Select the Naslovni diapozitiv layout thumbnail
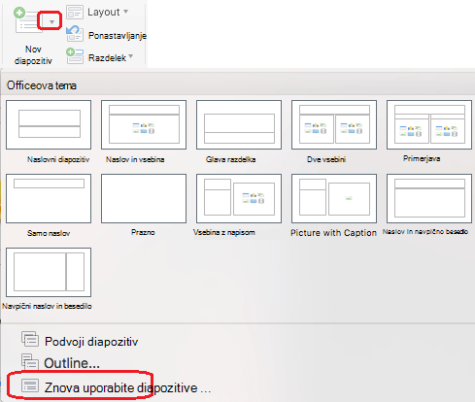The height and width of the screenshot is (402, 475). click(49, 124)
